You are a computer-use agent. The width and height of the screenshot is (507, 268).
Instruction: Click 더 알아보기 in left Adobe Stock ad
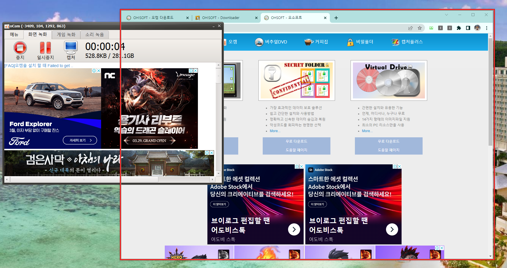tap(220, 204)
